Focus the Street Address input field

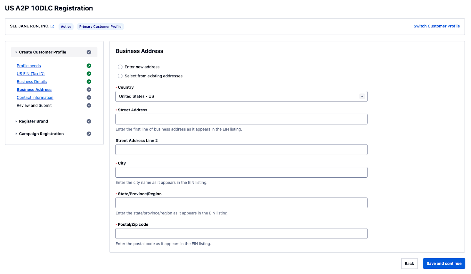[241, 119]
